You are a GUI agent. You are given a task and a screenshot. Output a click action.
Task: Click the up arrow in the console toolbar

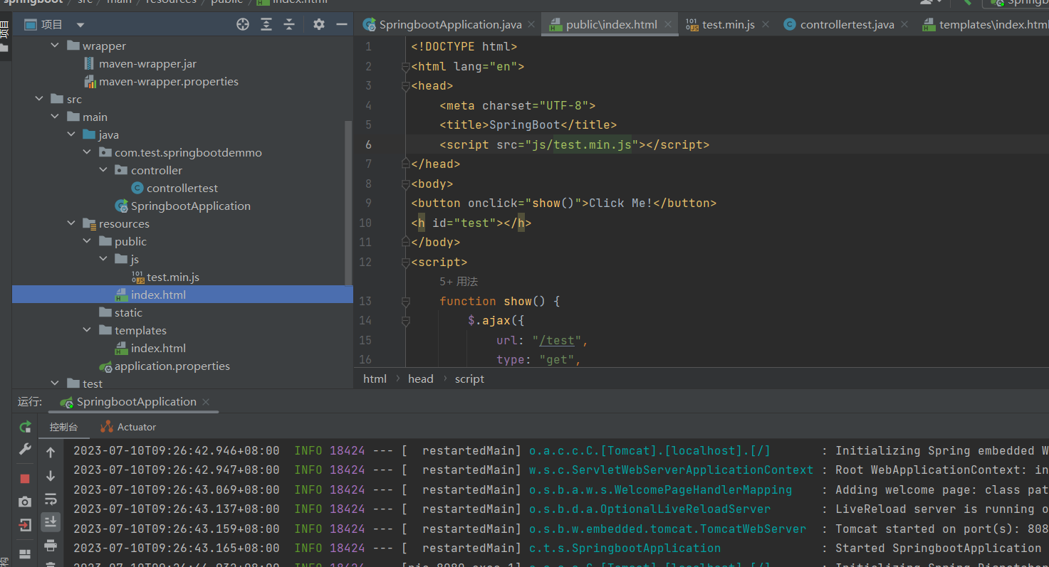tap(51, 452)
